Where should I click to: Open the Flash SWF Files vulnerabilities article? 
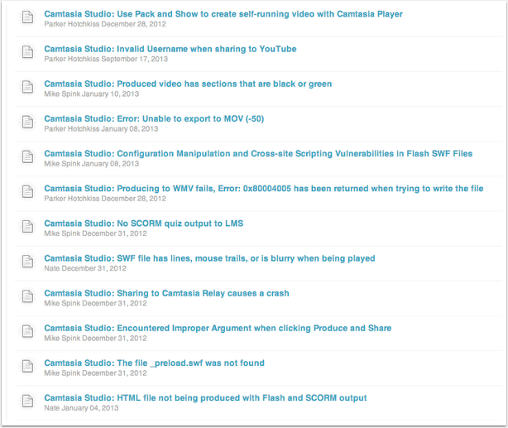(258, 154)
